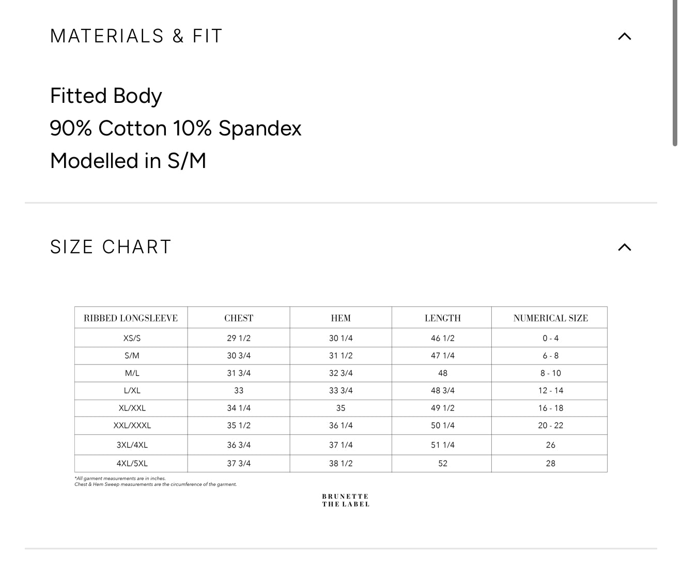Click the 90% Cotton 10% Spandex text

(x=176, y=128)
